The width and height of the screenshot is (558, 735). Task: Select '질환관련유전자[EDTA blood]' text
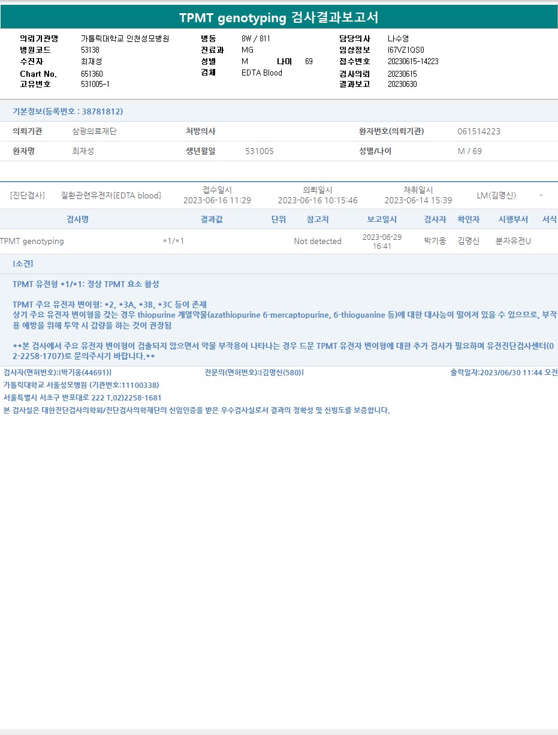click(111, 195)
